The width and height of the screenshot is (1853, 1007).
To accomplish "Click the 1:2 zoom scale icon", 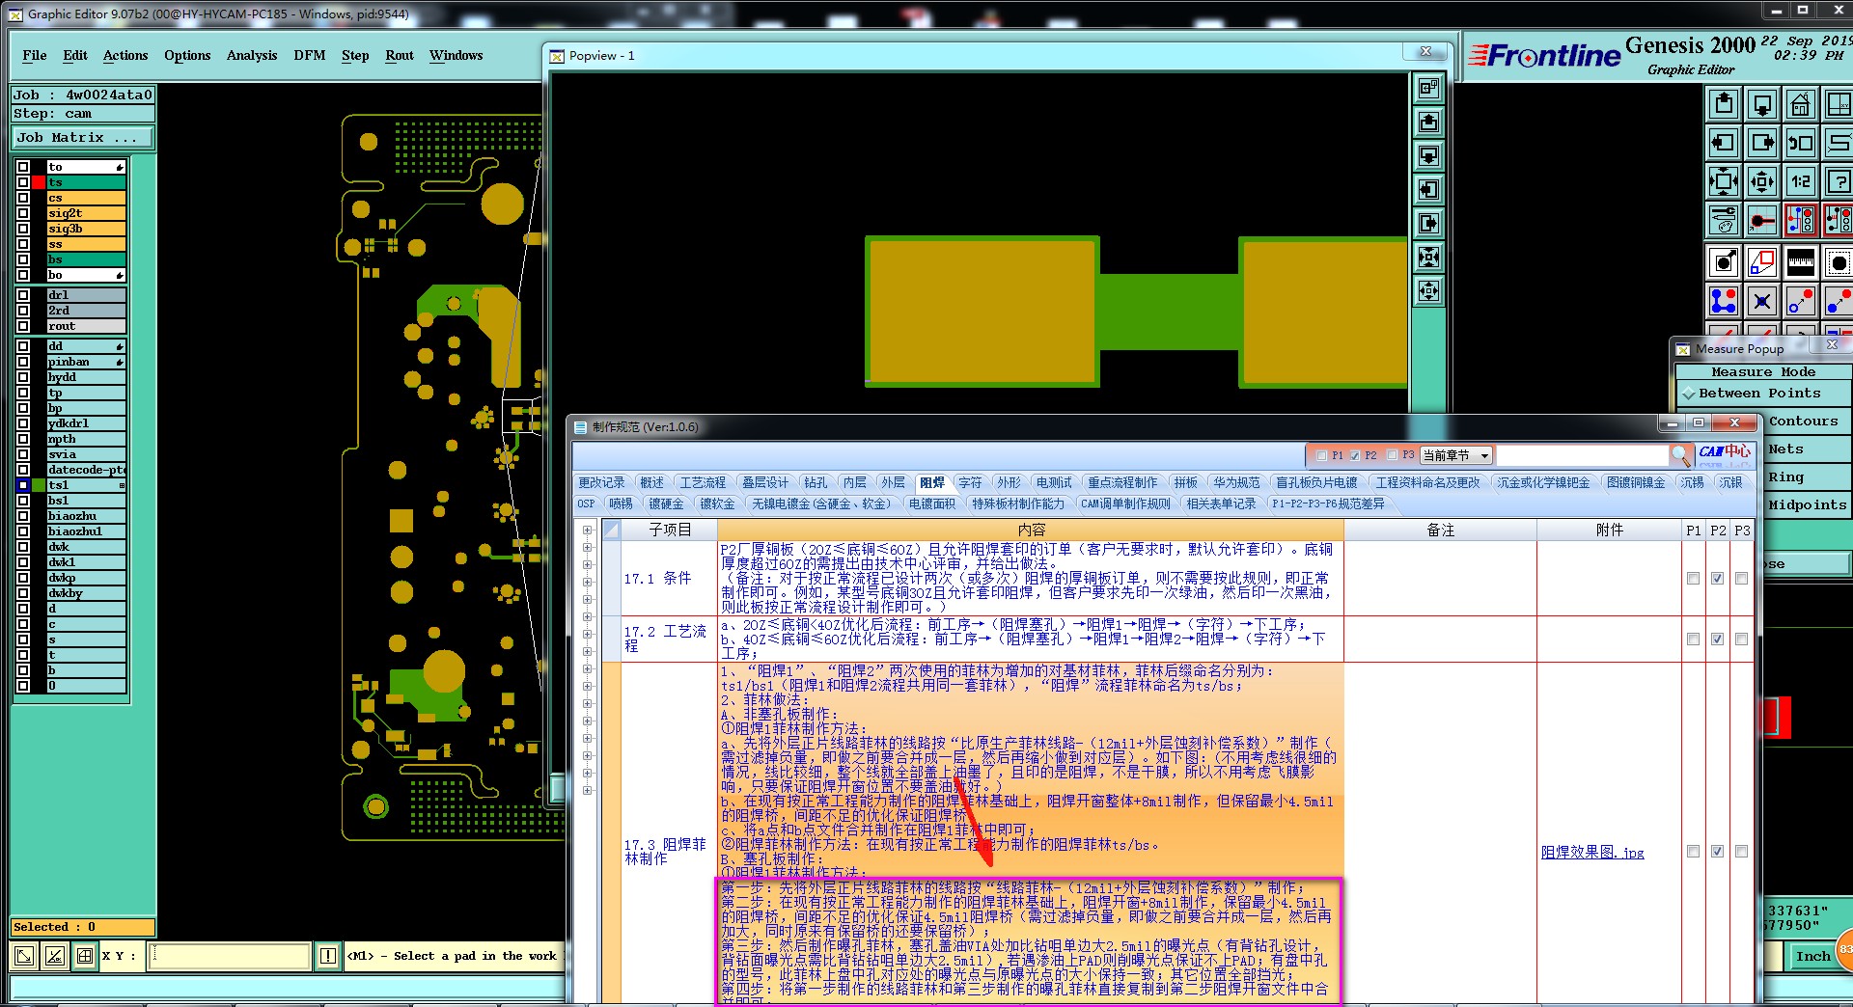I will coord(1800,181).
